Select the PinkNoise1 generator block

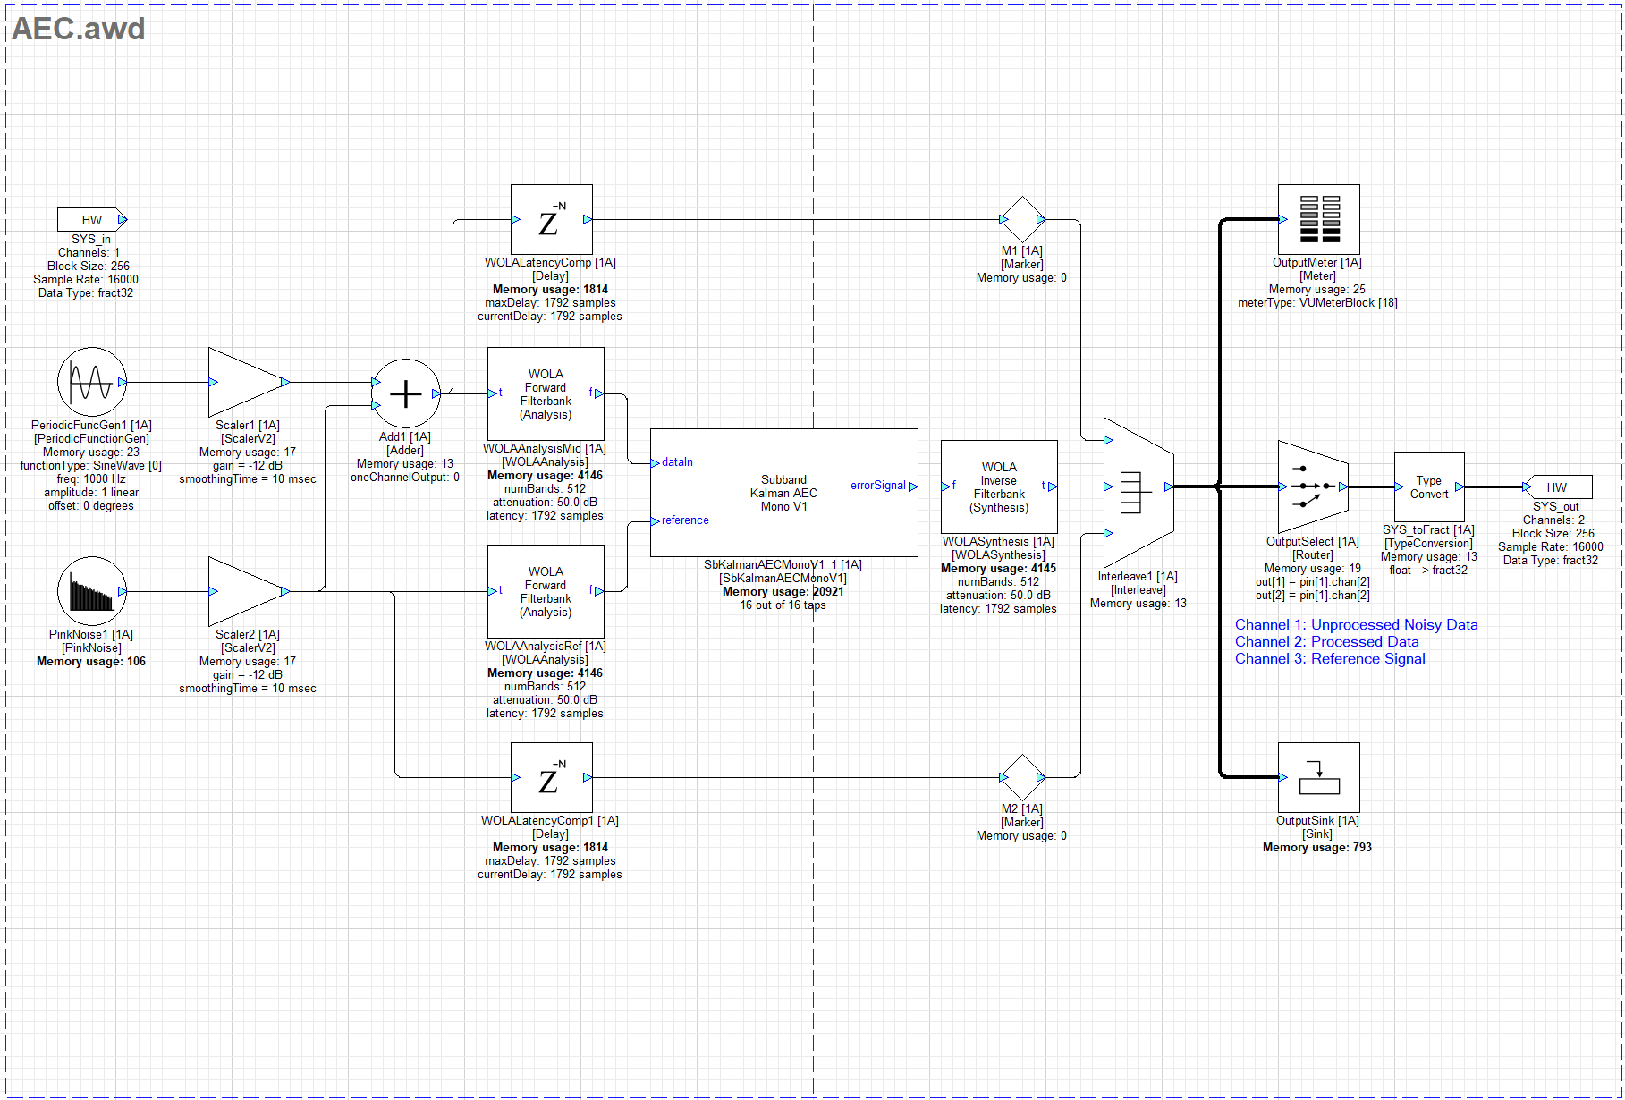coord(91,591)
